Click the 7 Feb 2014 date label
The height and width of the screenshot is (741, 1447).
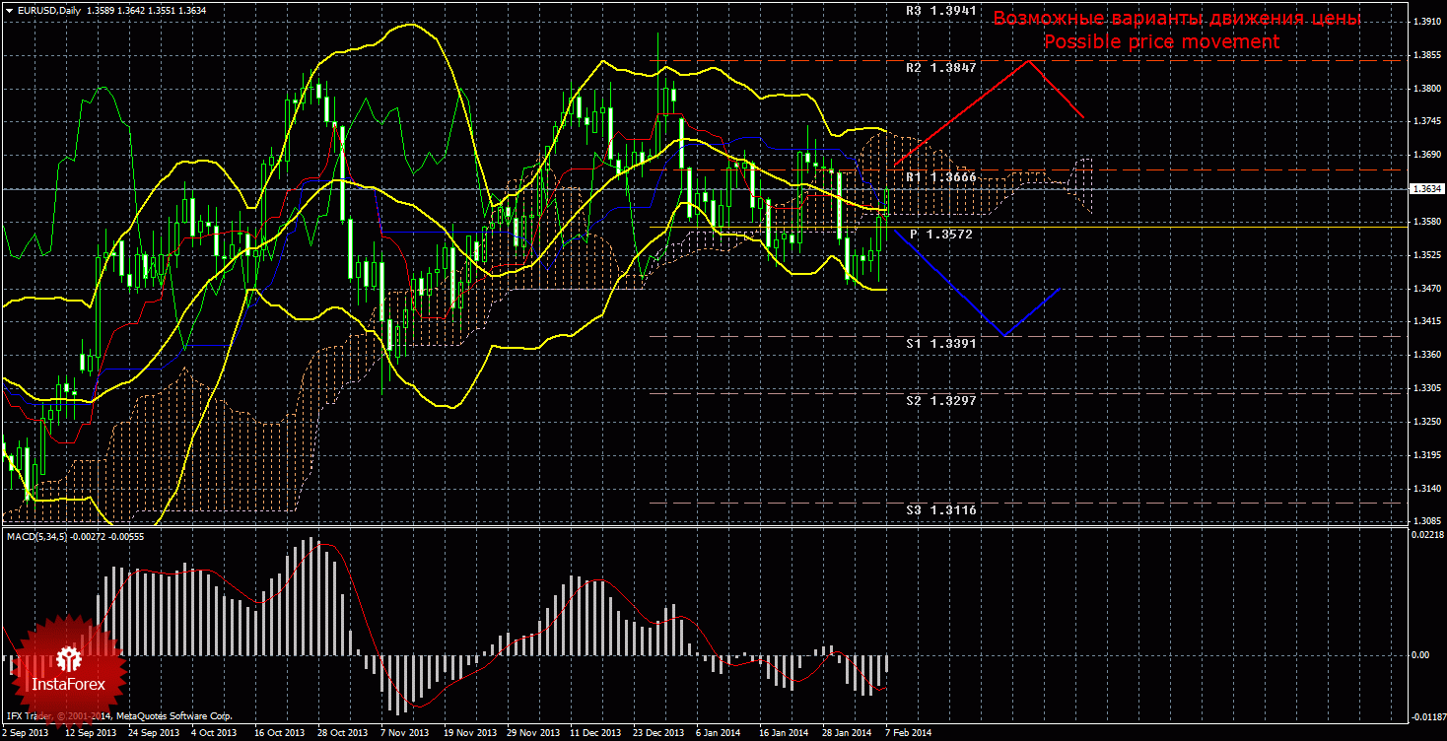(907, 733)
